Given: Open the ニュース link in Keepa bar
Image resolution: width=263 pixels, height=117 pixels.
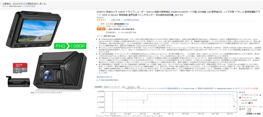Looking at the screenshot, I should [140, 88].
